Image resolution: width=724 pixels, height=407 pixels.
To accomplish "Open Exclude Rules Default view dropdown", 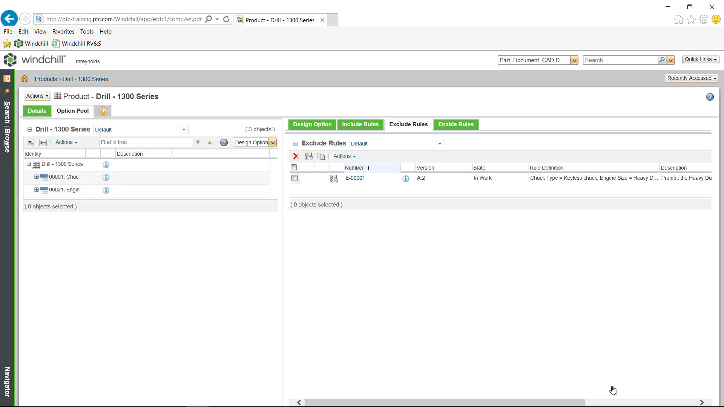I will point(440,144).
